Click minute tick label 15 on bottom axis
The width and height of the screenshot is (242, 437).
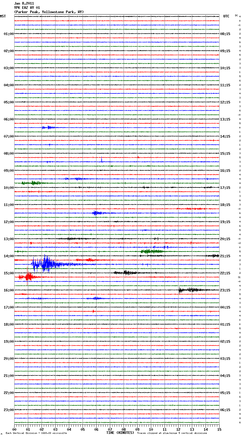coord(219,429)
